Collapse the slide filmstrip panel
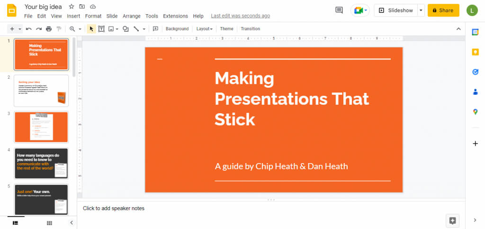Image resolution: width=485 pixels, height=229 pixels. pyautogui.click(x=72, y=222)
